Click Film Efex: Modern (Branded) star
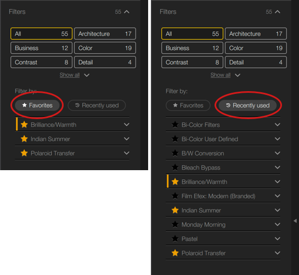This screenshot has height=275, width=299. (x=175, y=196)
